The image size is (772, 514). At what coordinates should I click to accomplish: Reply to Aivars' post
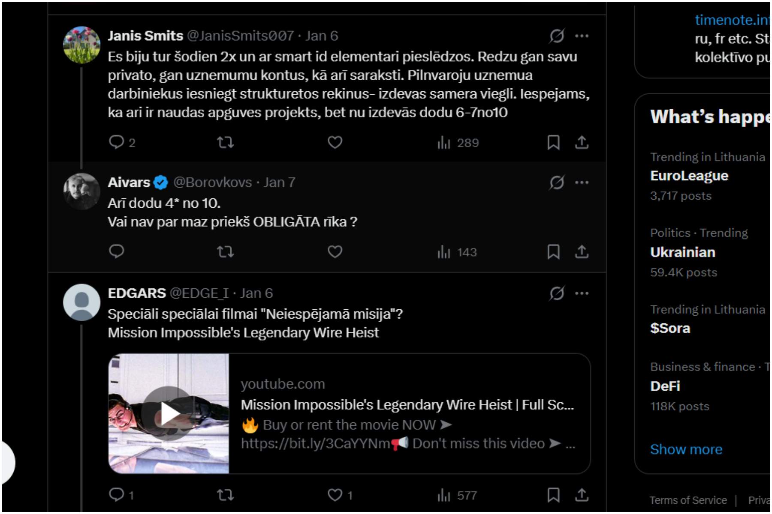pyautogui.click(x=116, y=252)
